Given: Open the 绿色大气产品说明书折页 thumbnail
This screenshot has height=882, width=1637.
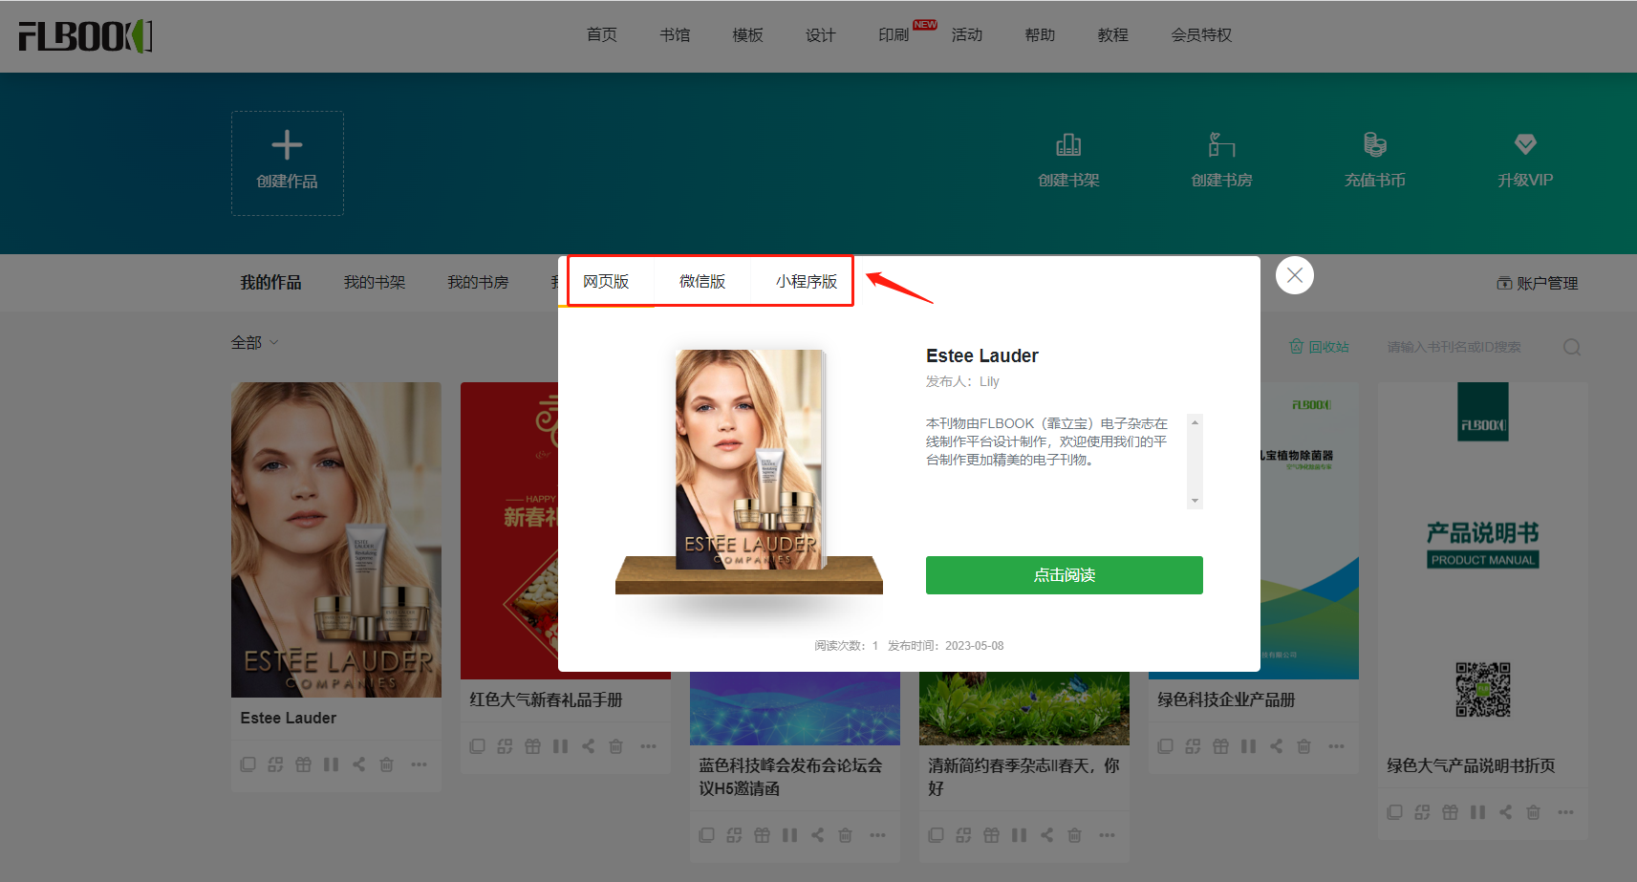Looking at the screenshot, I should 1483,562.
